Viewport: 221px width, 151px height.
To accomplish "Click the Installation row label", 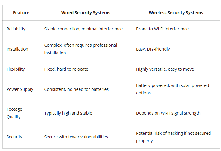I will (x=17, y=49).
